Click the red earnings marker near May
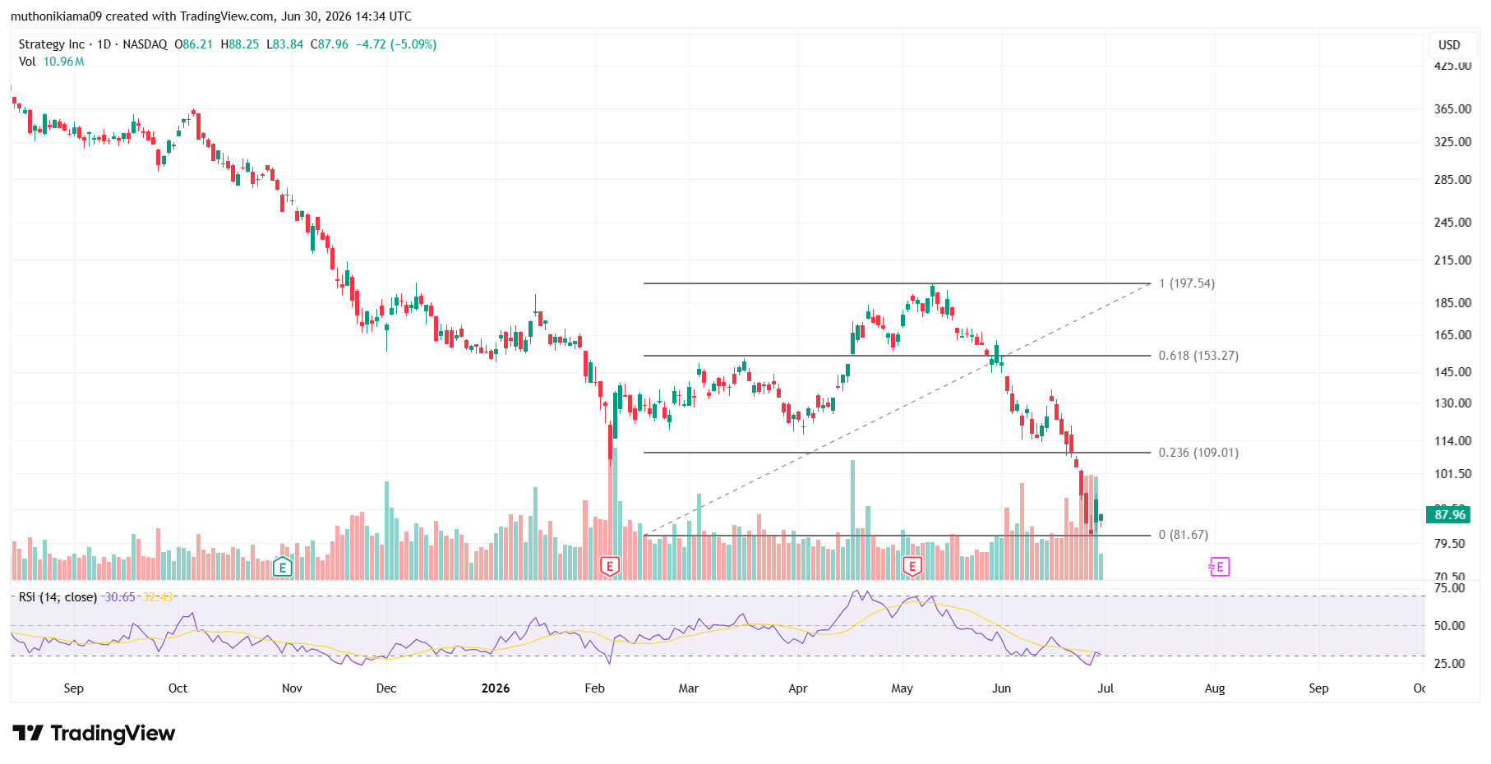 (x=912, y=567)
